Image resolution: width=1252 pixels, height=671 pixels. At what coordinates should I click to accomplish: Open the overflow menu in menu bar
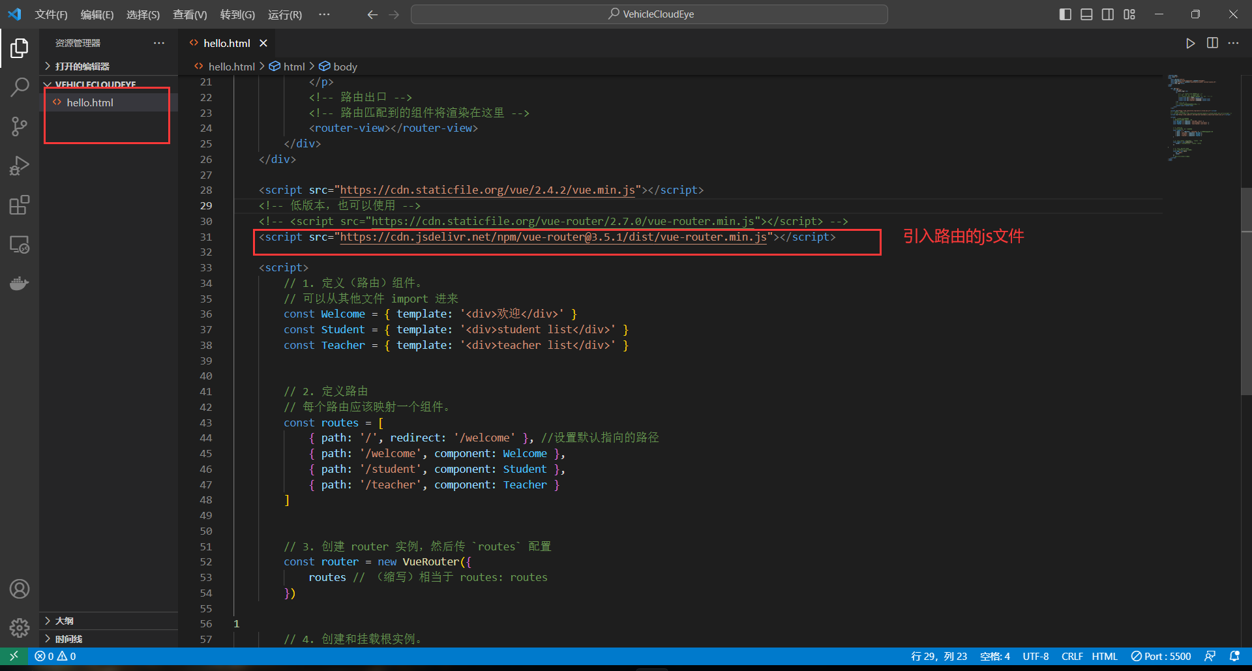point(324,14)
